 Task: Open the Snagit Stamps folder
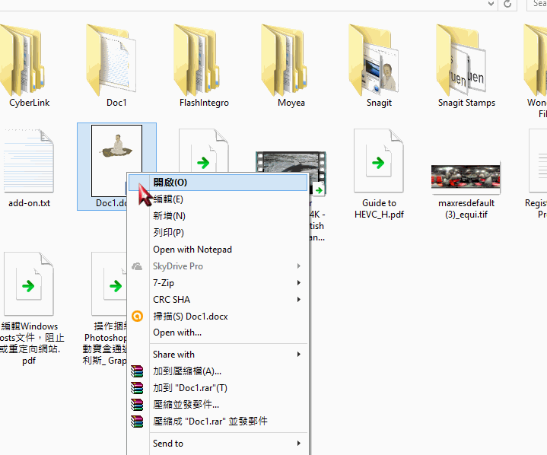pos(461,60)
